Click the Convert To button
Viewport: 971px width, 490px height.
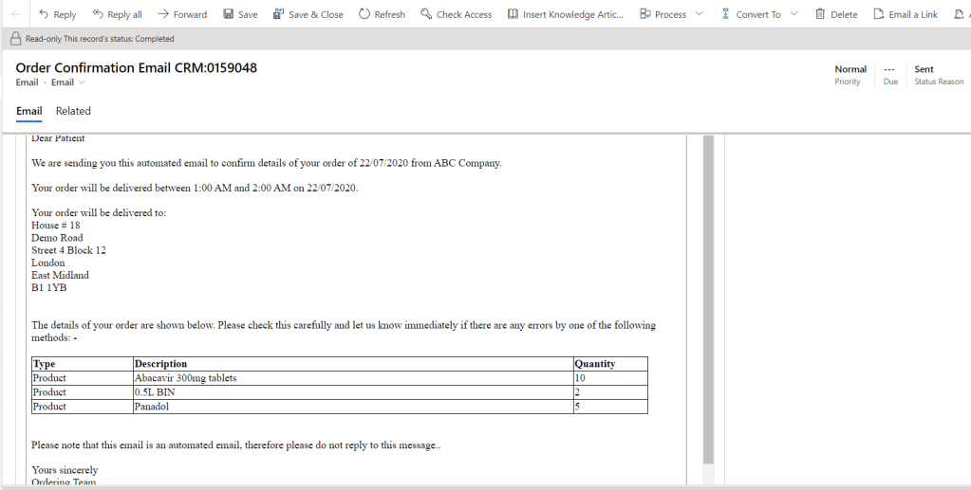751,14
